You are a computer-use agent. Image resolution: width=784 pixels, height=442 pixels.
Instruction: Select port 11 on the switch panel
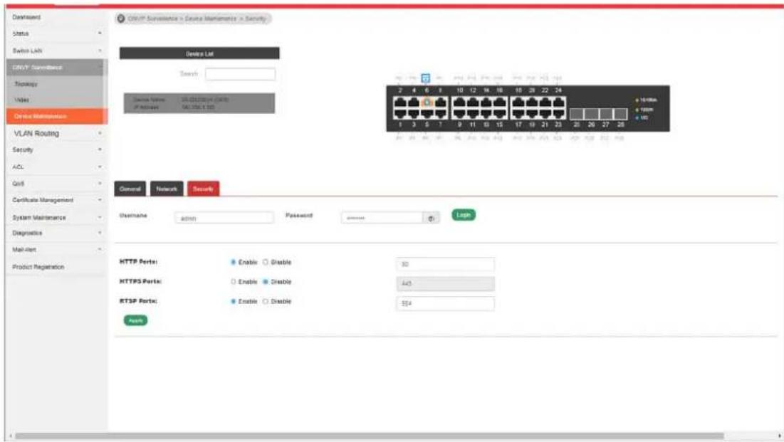click(473, 113)
